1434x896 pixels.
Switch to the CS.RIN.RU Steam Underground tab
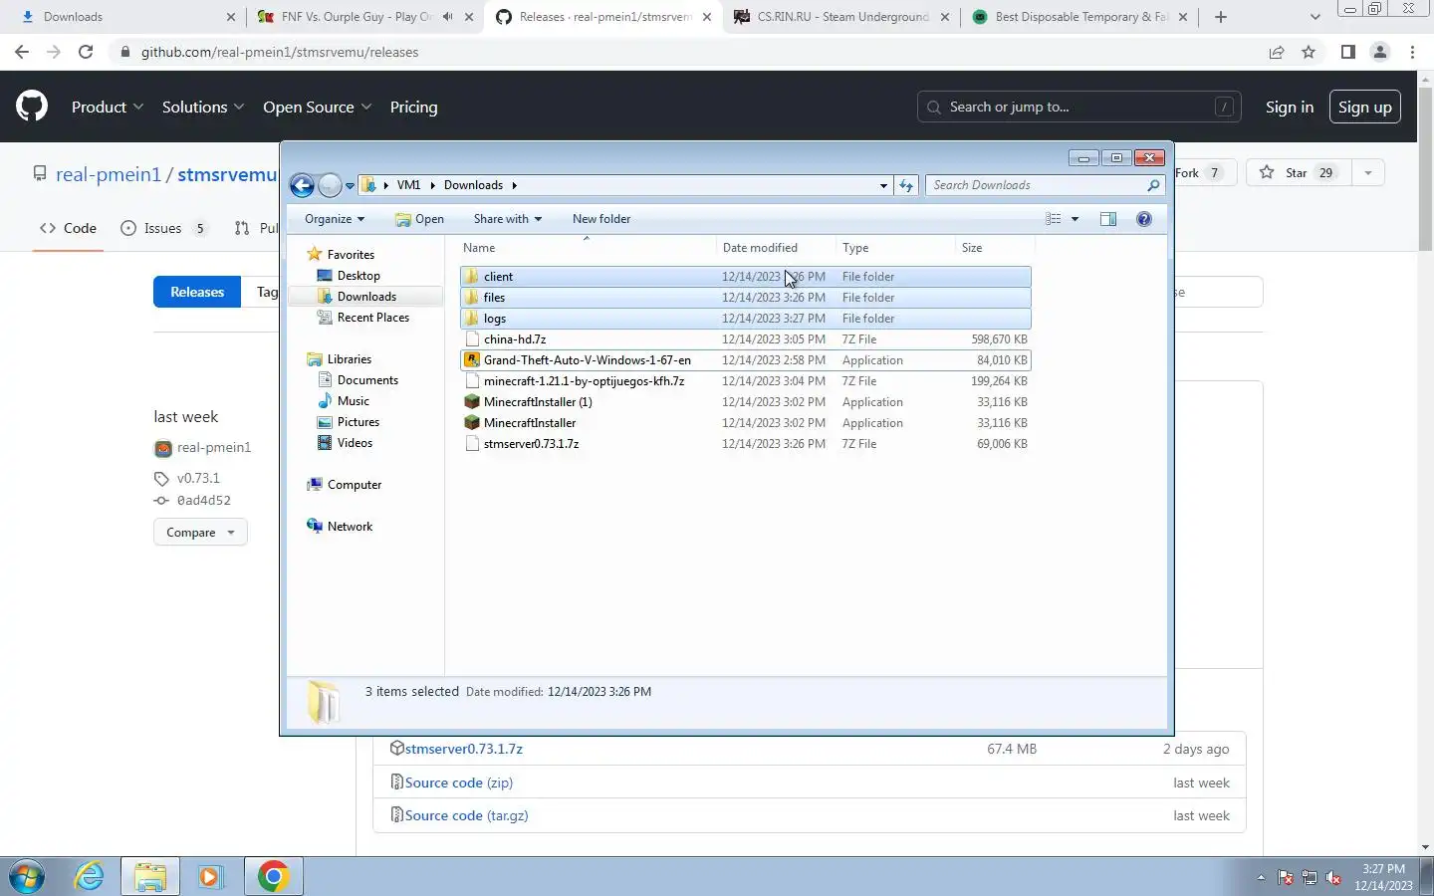click(x=841, y=17)
